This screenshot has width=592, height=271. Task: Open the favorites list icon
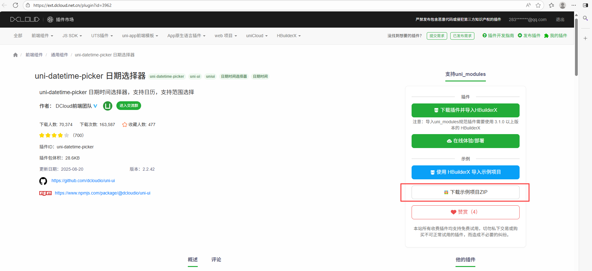[551, 5]
